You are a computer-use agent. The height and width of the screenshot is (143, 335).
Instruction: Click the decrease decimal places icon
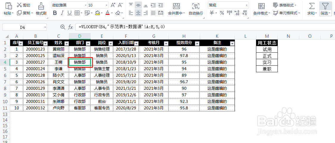pyautogui.click(x=244, y=13)
